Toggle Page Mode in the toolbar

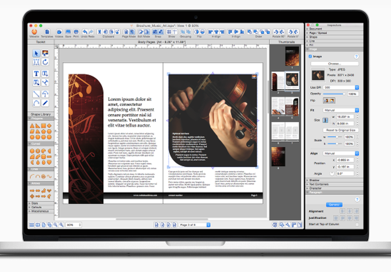[129, 31]
